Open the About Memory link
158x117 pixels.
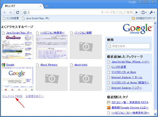click(x=49, y=65)
